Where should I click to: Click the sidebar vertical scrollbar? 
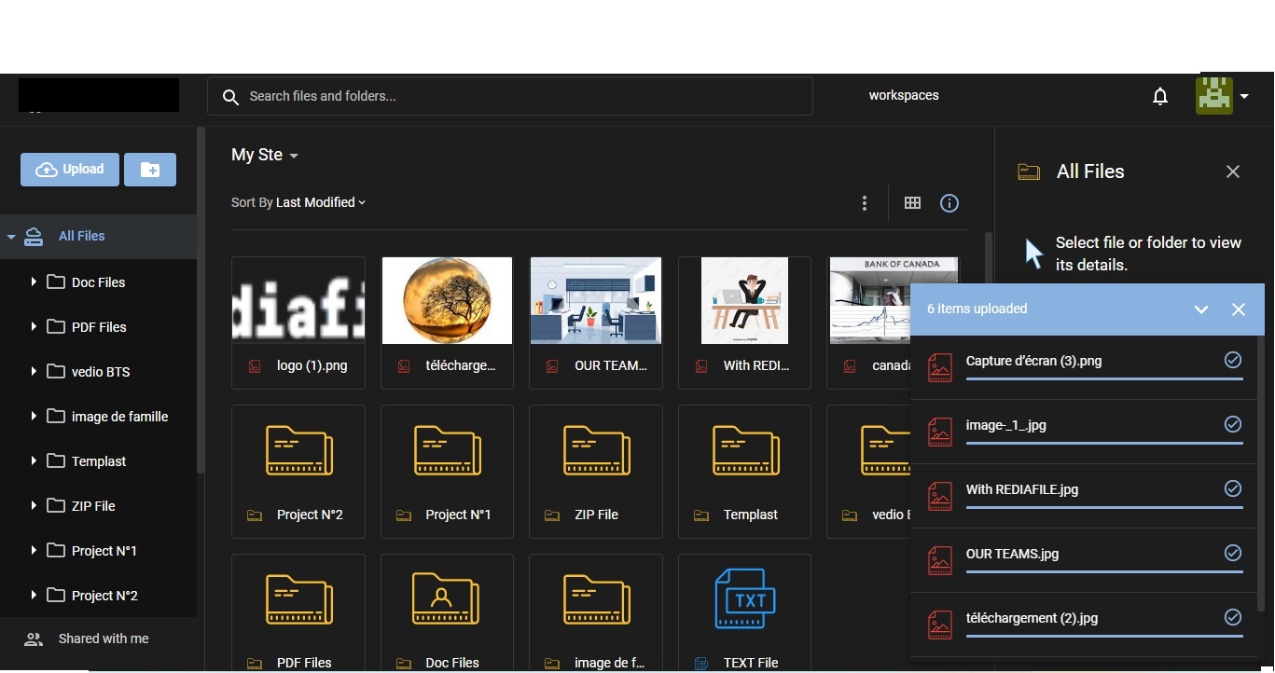coord(201,300)
